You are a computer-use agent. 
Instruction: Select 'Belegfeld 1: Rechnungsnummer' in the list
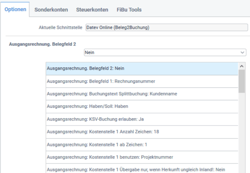click(142, 81)
